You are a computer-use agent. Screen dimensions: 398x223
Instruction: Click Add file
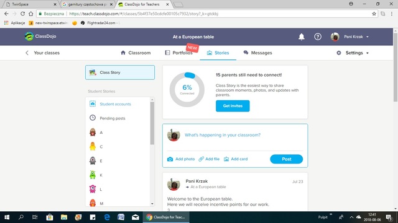click(209, 159)
